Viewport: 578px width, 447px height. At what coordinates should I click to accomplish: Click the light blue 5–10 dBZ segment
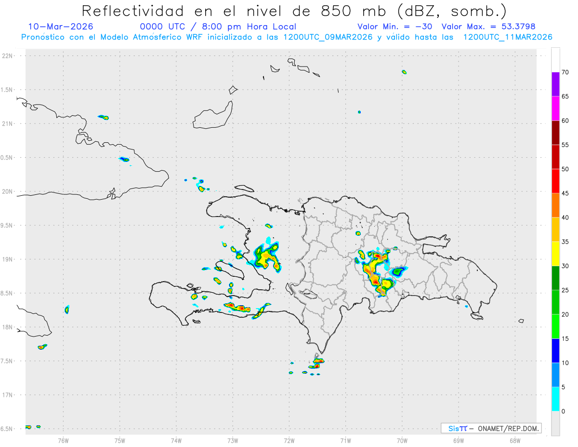point(555,375)
